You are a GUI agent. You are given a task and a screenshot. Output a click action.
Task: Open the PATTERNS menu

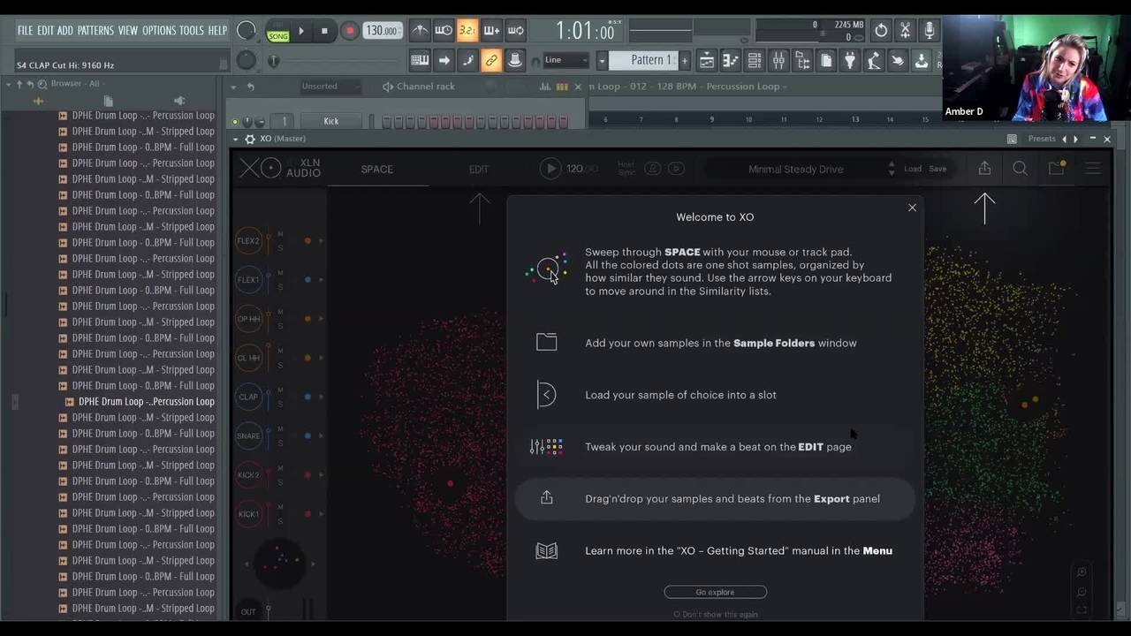[x=95, y=30]
